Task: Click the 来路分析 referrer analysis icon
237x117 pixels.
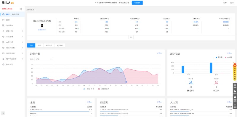Action: [4, 37]
